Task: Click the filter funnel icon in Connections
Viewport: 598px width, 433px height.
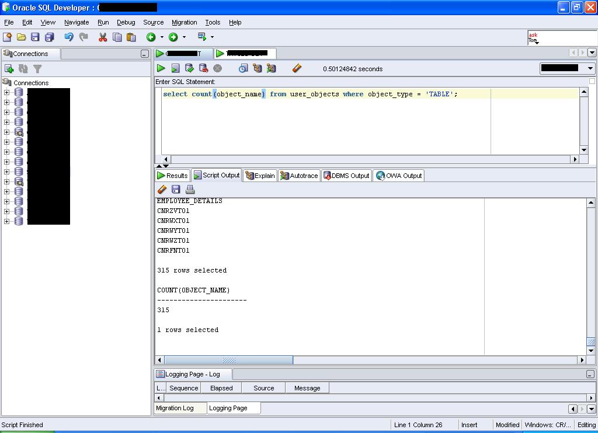Action: tap(37, 69)
